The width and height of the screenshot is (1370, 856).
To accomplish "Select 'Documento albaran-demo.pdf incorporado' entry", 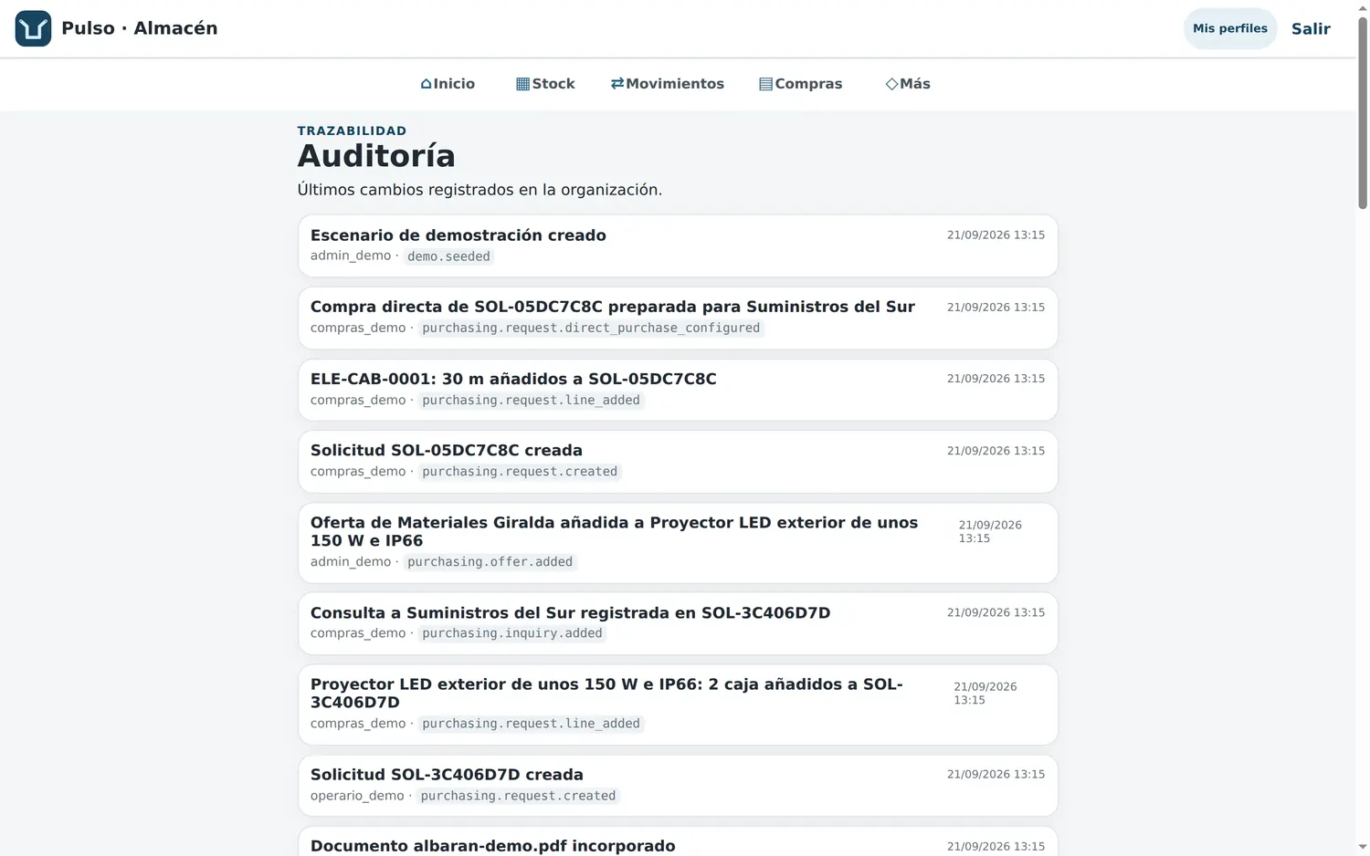I will click(x=678, y=840).
